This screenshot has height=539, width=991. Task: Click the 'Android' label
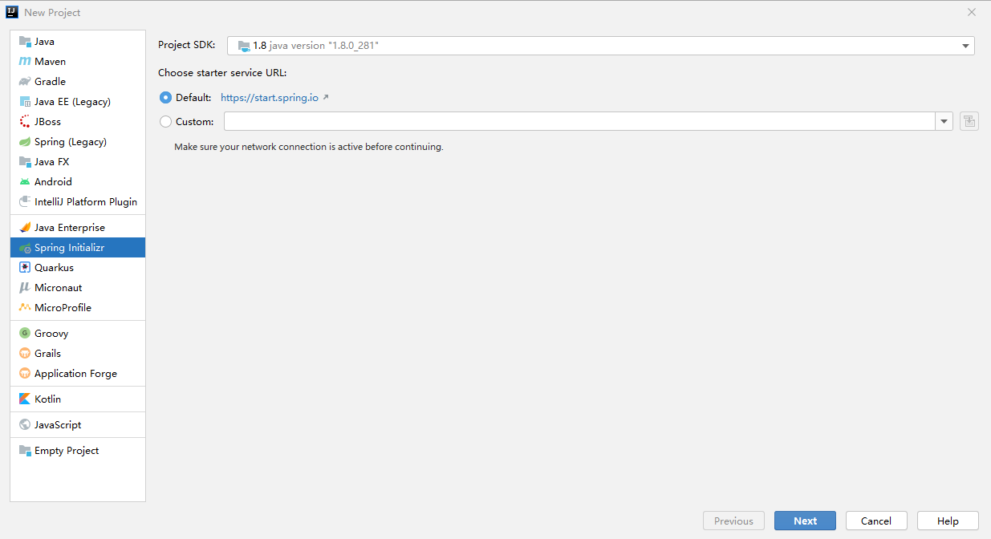53,182
